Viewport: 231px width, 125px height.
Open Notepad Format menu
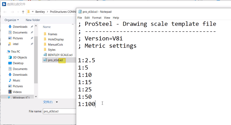(97, 18)
